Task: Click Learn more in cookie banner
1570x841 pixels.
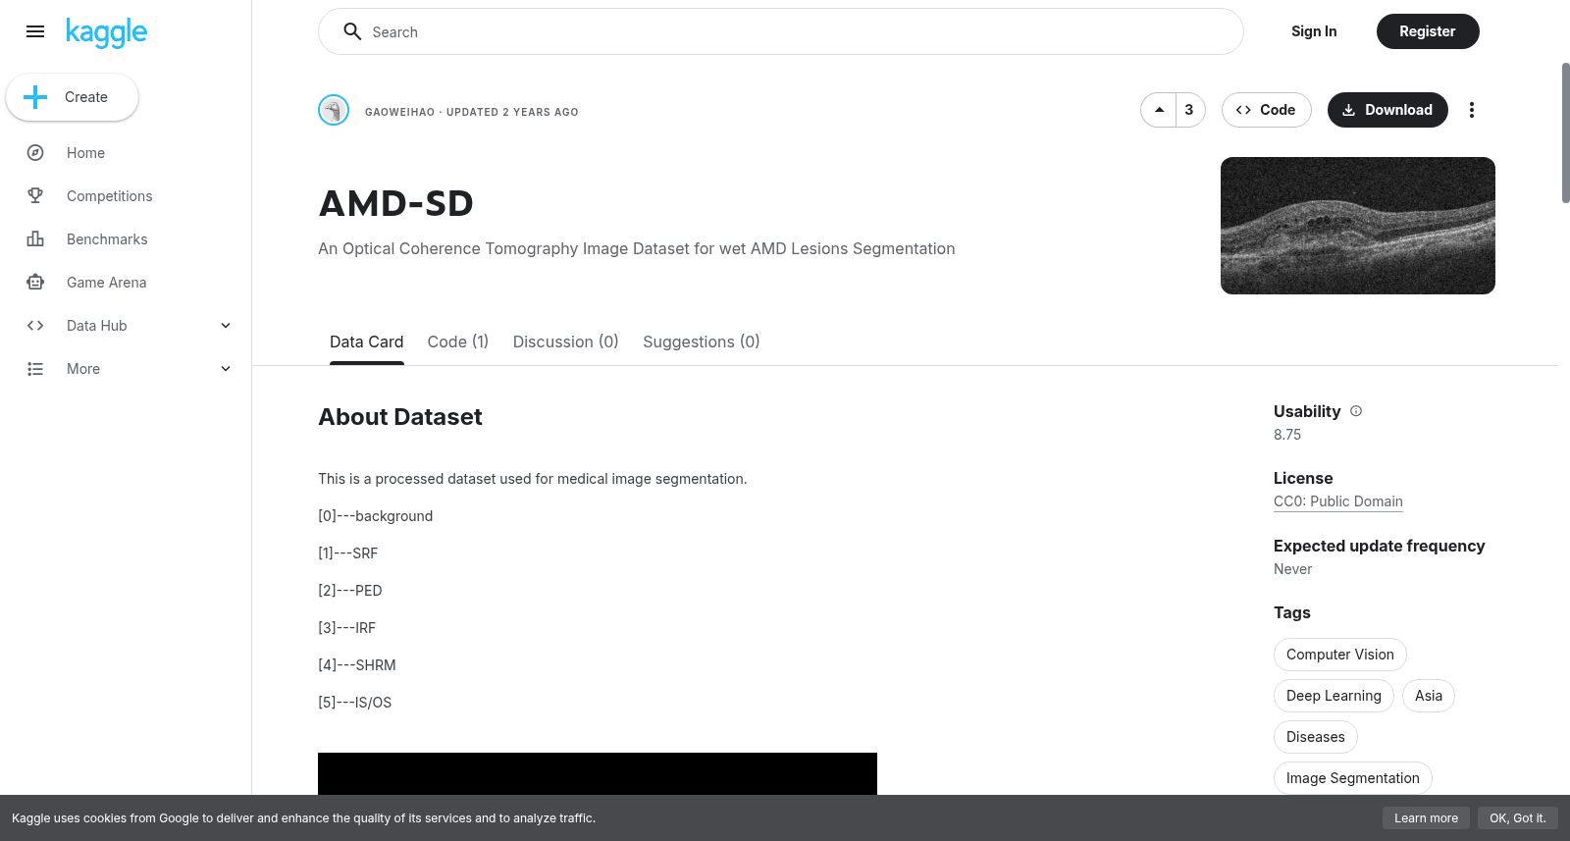Action: (x=1426, y=817)
